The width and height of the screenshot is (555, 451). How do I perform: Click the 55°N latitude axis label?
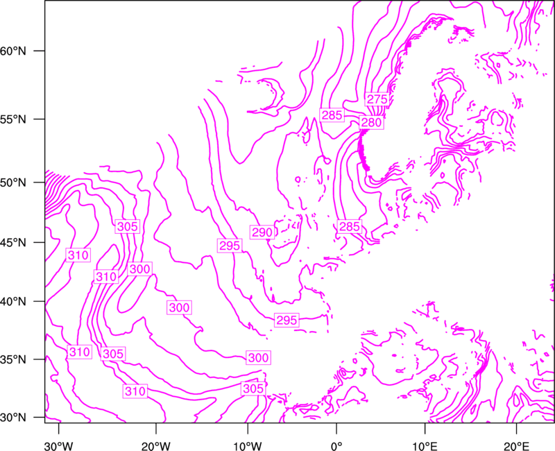click(x=13, y=119)
